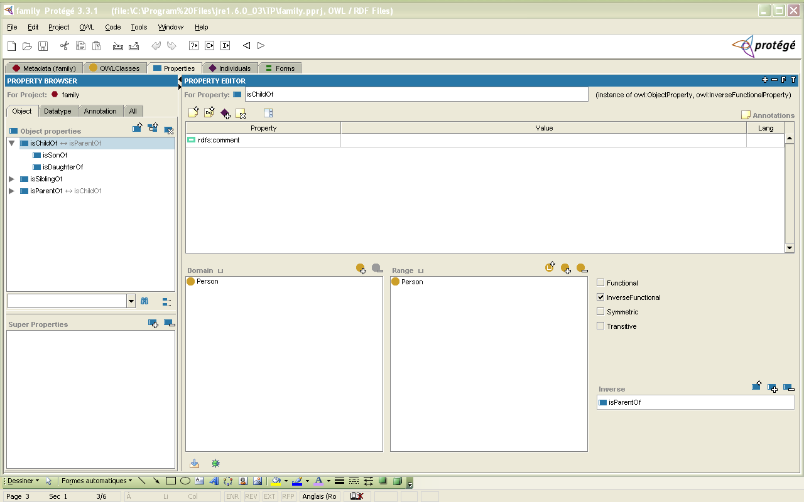Image resolution: width=804 pixels, height=502 pixels.
Task: Click the Undo arrow icon
Action: click(156, 46)
